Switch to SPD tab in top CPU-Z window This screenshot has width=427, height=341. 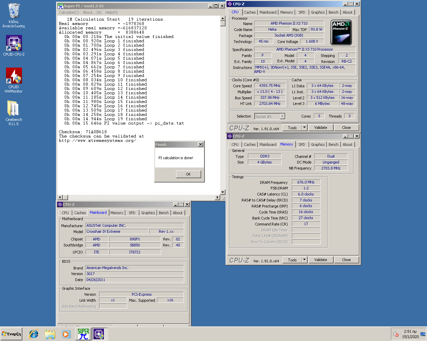tap(302, 12)
